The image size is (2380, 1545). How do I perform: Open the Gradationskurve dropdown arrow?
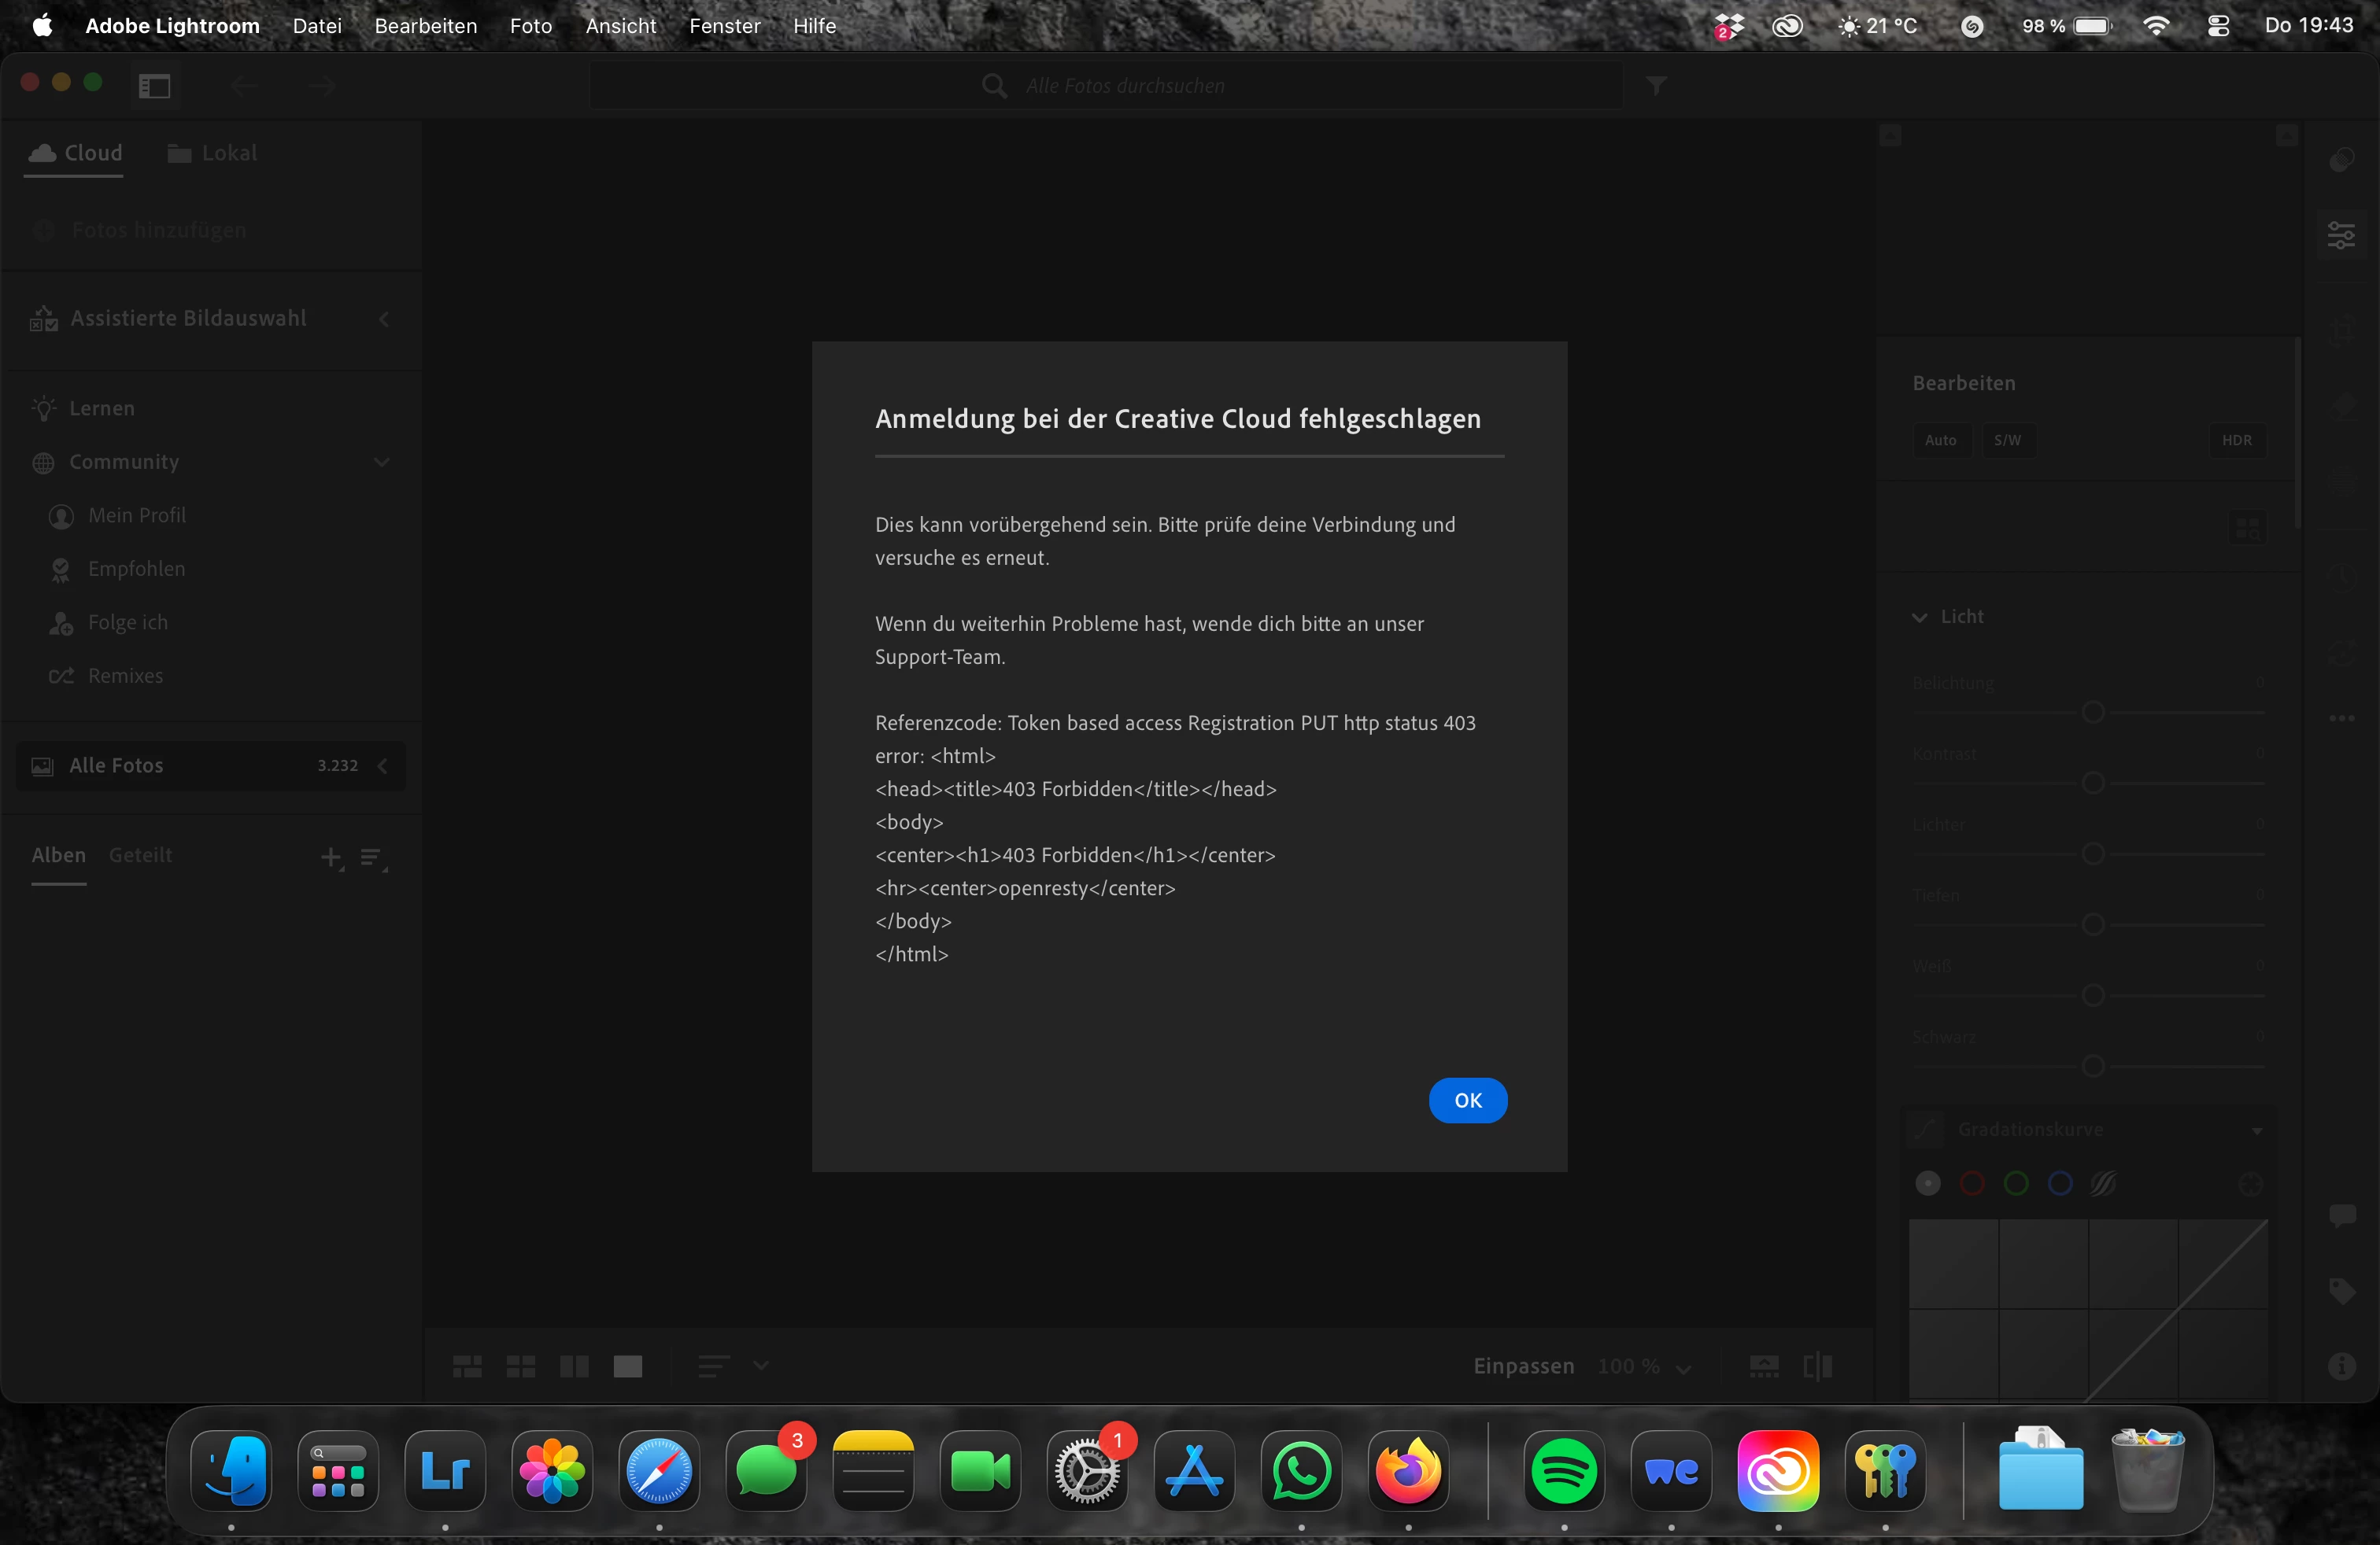click(2257, 1131)
